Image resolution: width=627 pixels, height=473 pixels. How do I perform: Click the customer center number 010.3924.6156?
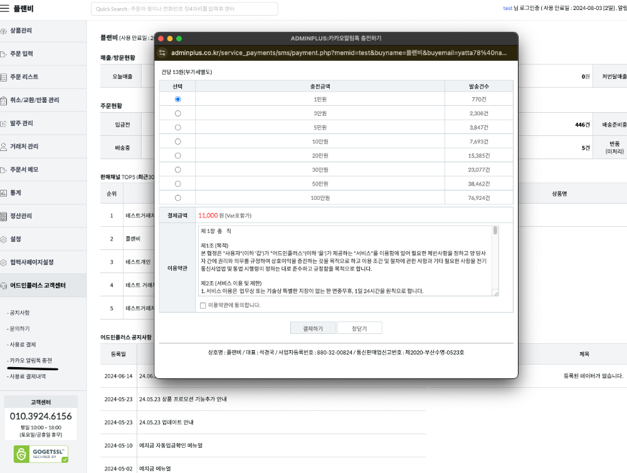click(x=41, y=416)
